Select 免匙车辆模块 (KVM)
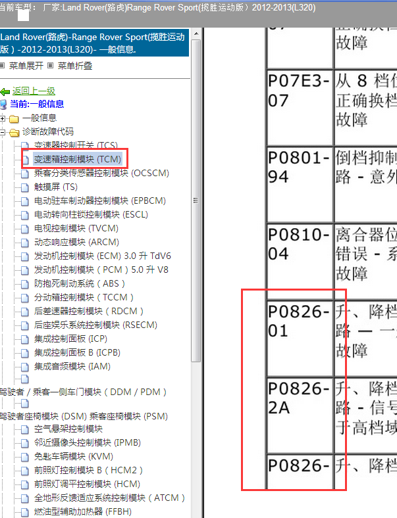The height and width of the screenshot is (518, 397). coord(74,457)
